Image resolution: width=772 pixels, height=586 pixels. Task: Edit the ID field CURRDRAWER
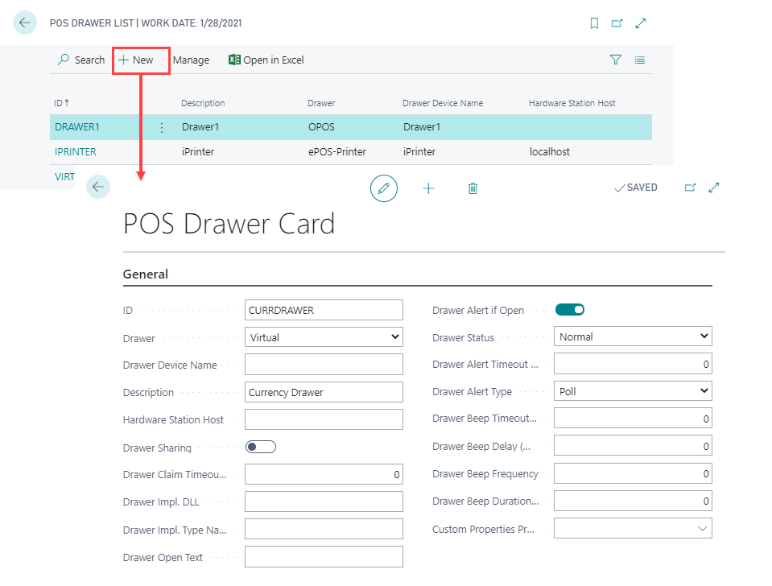pyautogui.click(x=324, y=310)
